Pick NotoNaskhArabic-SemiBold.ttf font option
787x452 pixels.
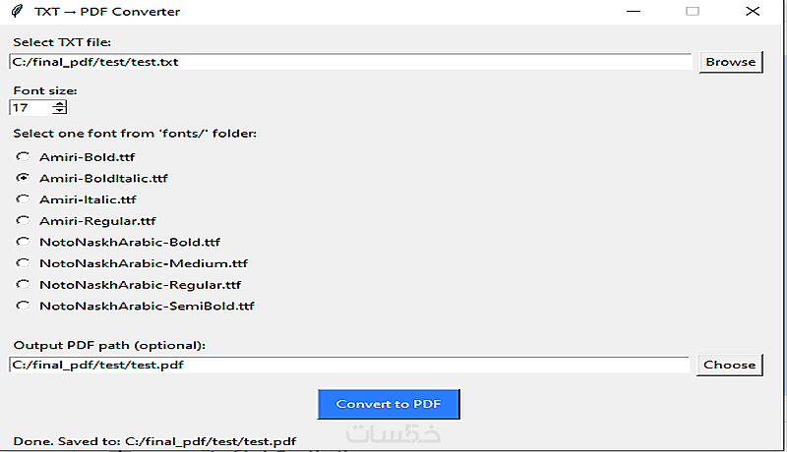(23, 306)
